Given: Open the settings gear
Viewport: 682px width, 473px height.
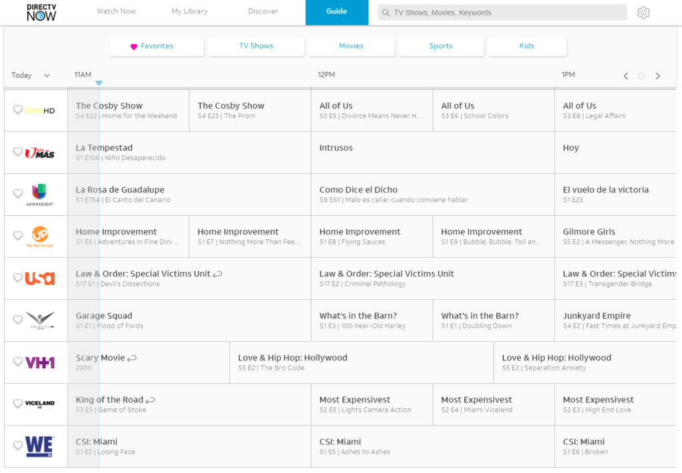Looking at the screenshot, I should (x=643, y=12).
